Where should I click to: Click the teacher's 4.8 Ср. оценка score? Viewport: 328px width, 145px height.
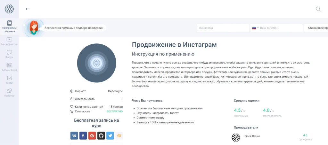click(305, 137)
